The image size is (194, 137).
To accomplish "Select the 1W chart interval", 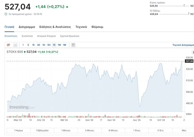I will (x=59, y=45).
